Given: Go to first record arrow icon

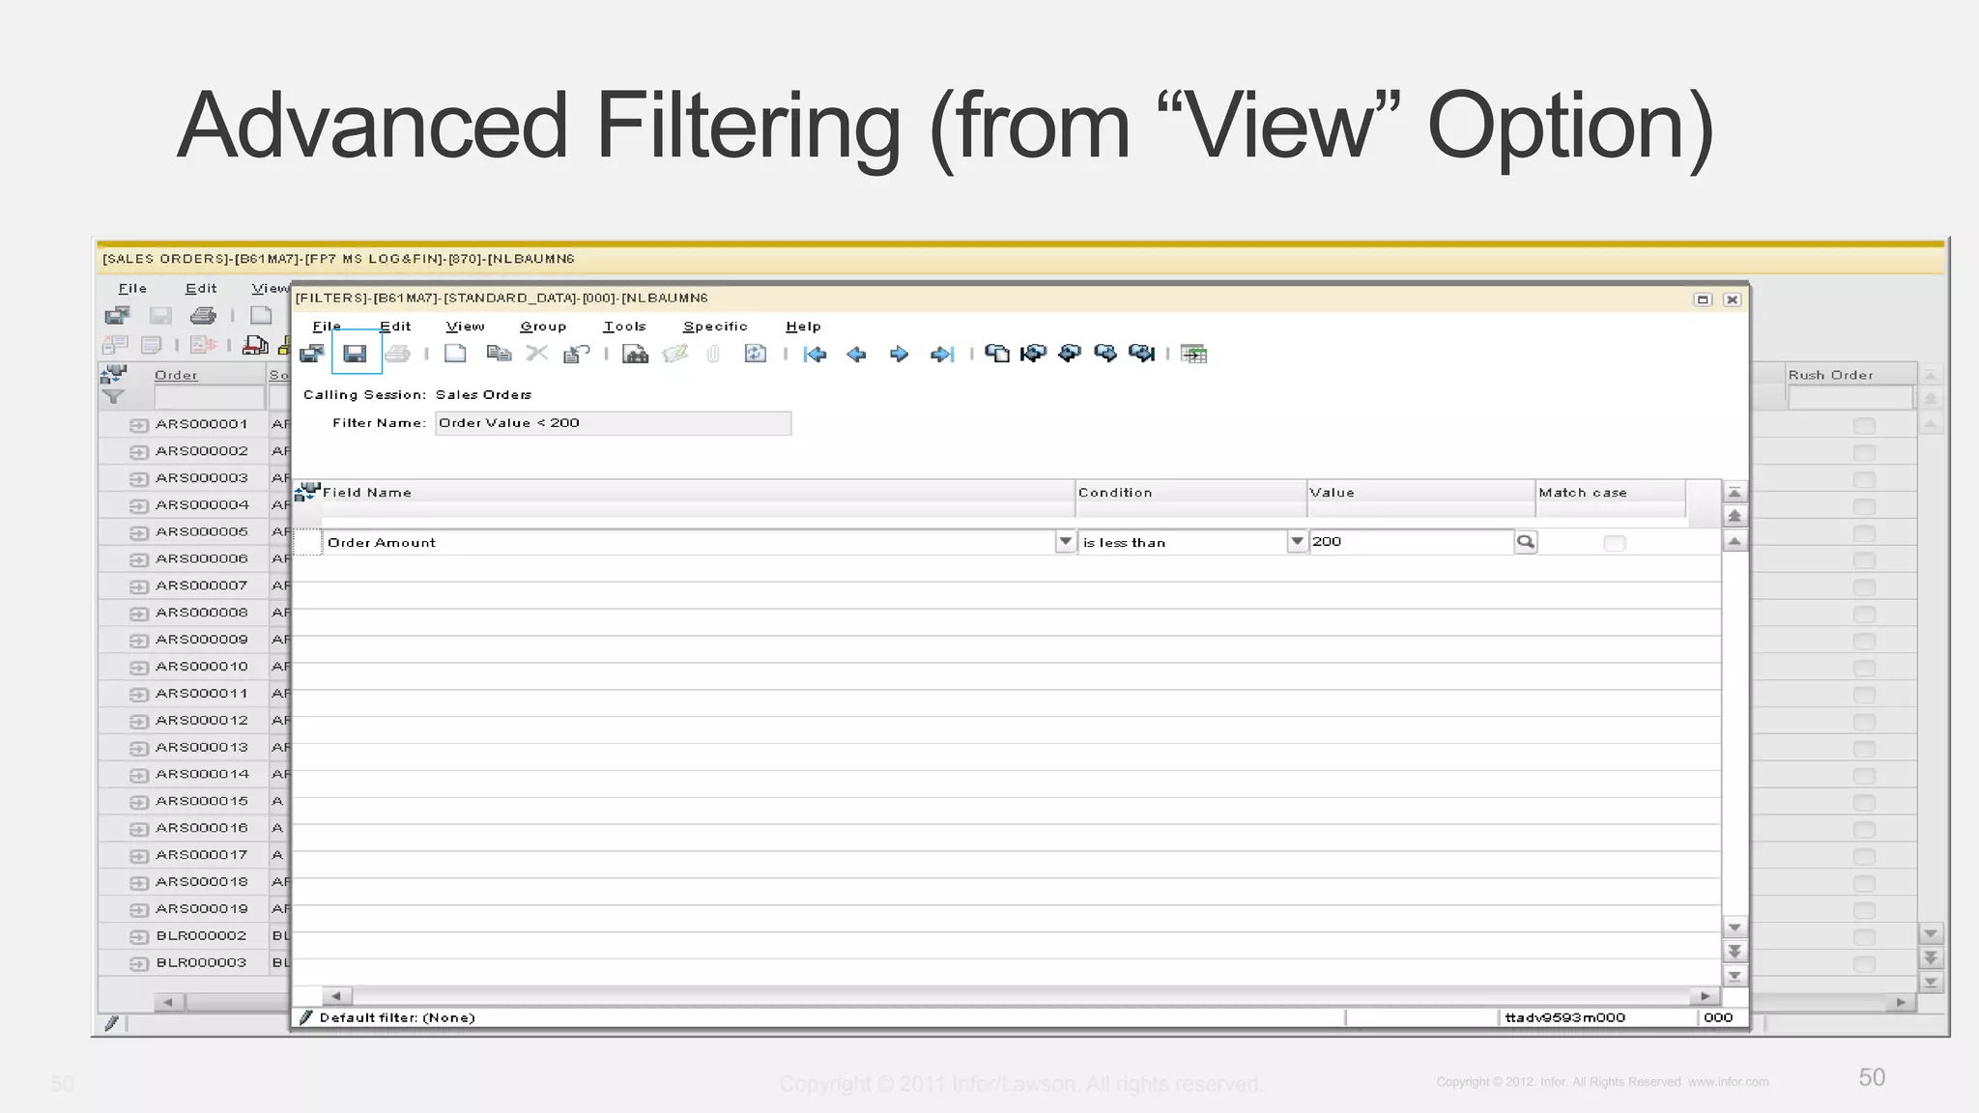Looking at the screenshot, I should click(x=815, y=355).
